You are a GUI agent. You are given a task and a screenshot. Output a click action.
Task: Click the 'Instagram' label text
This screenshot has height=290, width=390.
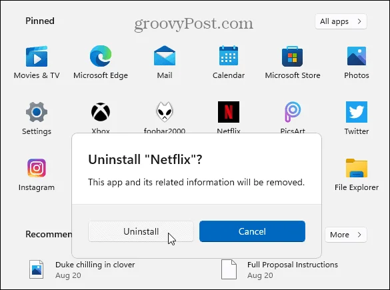point(37,187)
